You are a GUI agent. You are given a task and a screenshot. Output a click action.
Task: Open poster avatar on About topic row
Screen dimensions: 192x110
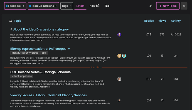click(119, 35)
